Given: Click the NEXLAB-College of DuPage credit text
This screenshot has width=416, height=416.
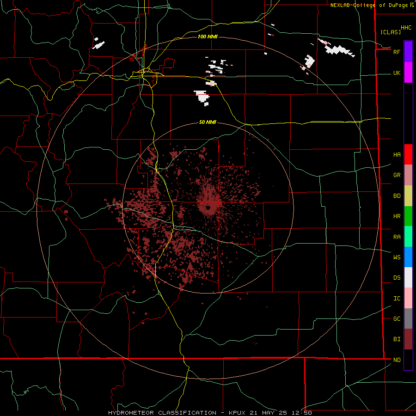Looking at the screenshot, I should pyautogui.click(x=369, y=5).
